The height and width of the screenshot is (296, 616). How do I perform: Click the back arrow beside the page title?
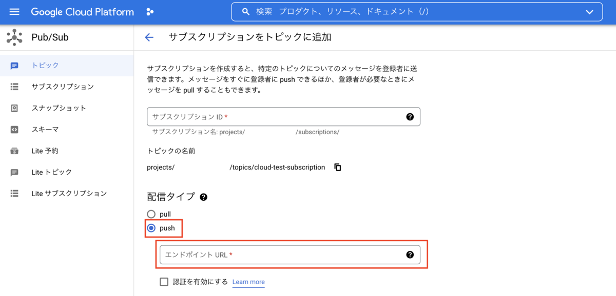(149, 37)
